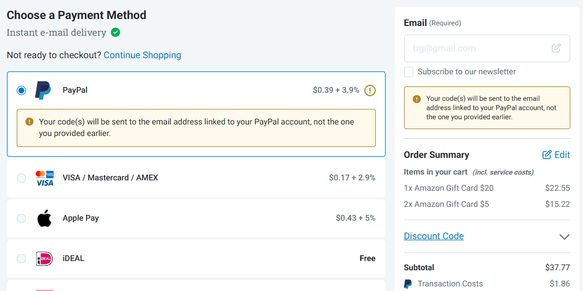
Task: Click the PayPal fee warning circle icon
Action: point(370,90)
